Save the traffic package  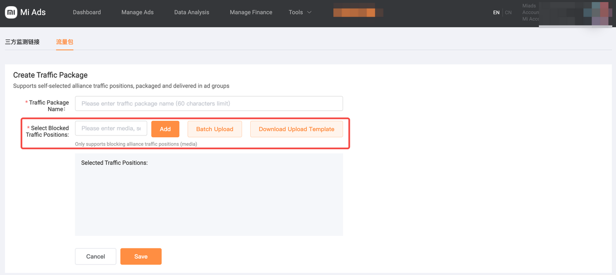[x=141, y=256]
